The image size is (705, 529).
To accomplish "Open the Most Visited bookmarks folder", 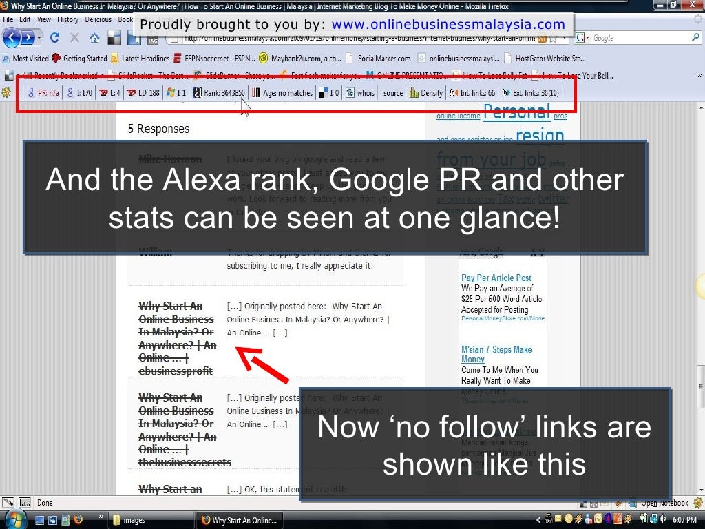I will point(25,58).
